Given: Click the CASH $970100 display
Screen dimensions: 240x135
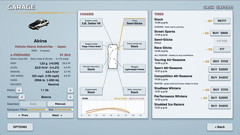Looking at the screenshot, I should click(218, 7).
